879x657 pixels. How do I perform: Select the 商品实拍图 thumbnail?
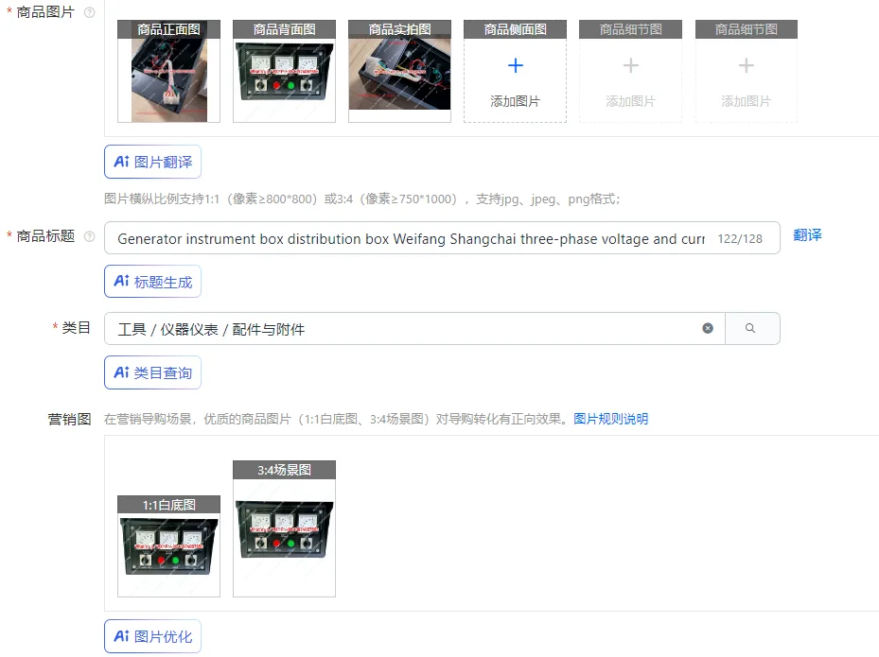pos(399,71)
